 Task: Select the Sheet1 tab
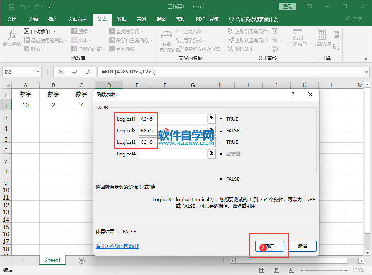52,260
